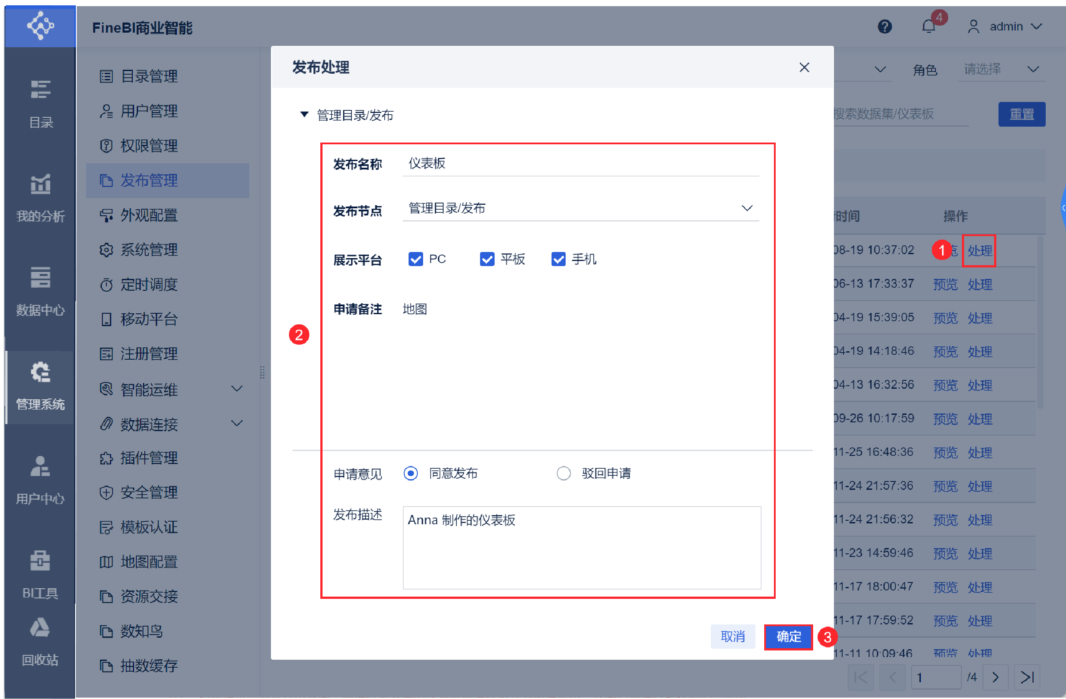
Task: Uncheck the PC platform checkbox
Action: (x=415, y=259)
